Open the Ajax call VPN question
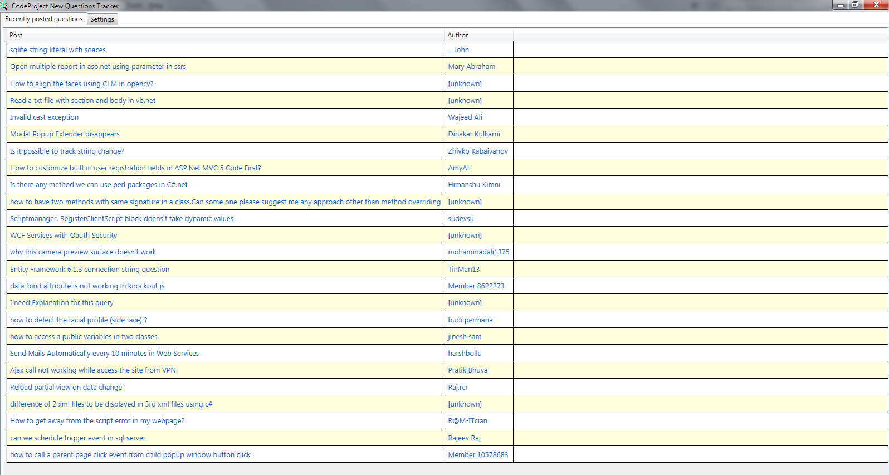The width and height of the screenshot is (889, 475). pyautogui.click(x=94, y=370)
